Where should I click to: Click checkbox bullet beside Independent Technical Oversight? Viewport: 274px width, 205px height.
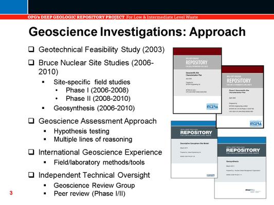(31, 175)
